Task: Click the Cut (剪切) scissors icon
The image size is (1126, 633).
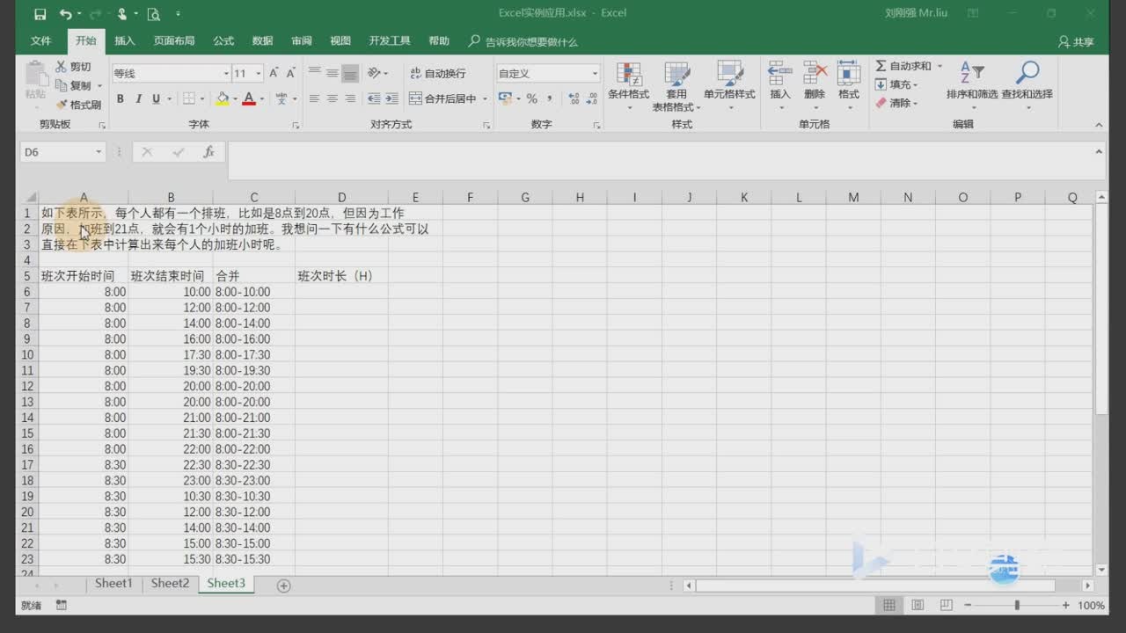Action: tap(62, 67)
